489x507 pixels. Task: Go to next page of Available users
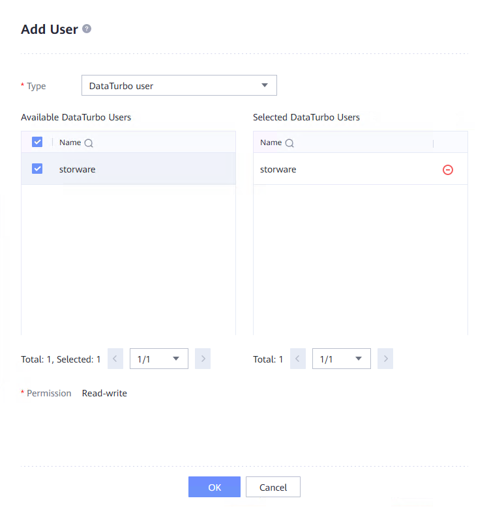[203, 359]
